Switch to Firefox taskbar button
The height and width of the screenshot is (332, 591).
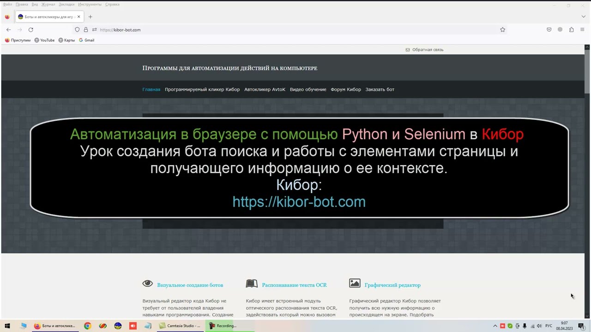[54, 326]
